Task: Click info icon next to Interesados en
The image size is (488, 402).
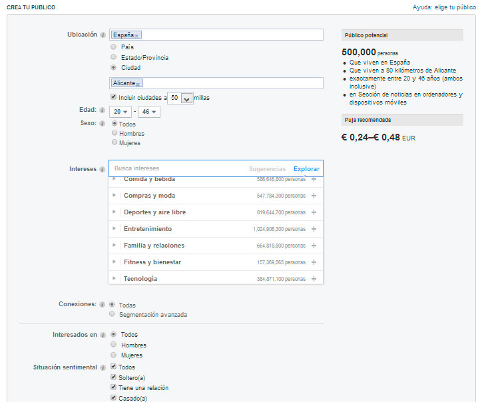Action: click(103, 335)
